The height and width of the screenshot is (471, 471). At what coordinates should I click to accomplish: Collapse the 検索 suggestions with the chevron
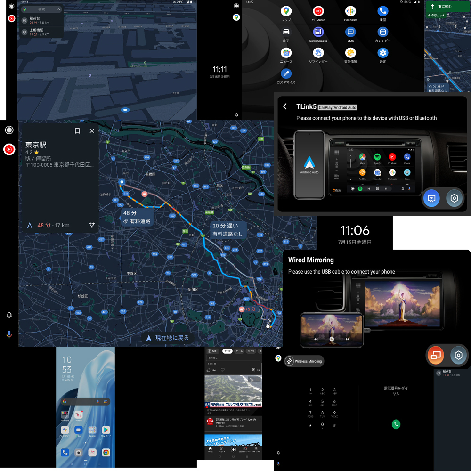pos(58,9)
